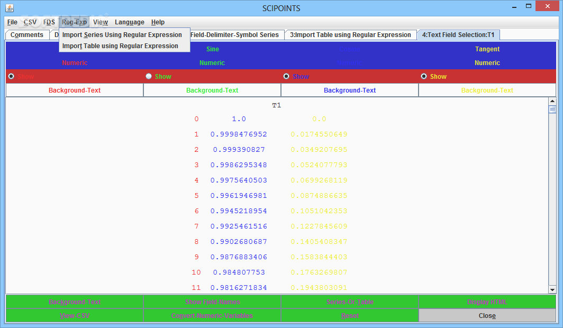Click the Java app icon in title bar
Screen dimensions: 563x328
click(x=10, y=8)
